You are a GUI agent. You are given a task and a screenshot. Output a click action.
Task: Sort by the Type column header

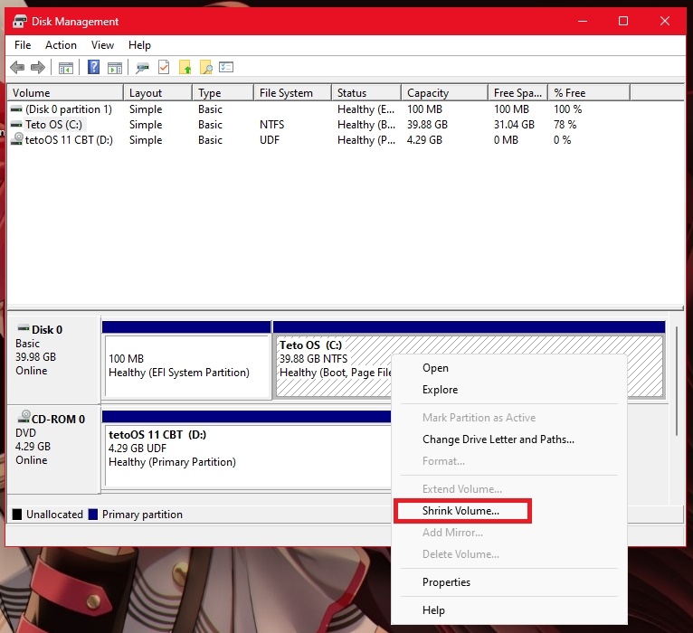pos(223,93)
